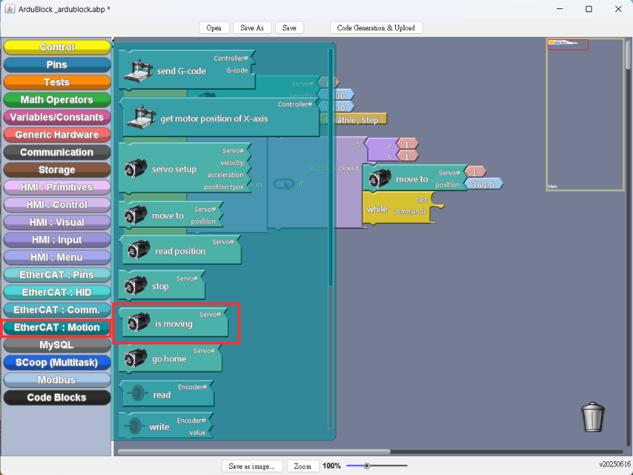The width and height of the screenshot is (633, 475).
Task: Click the Code Generation & Upload button
Action: point(376,28)
